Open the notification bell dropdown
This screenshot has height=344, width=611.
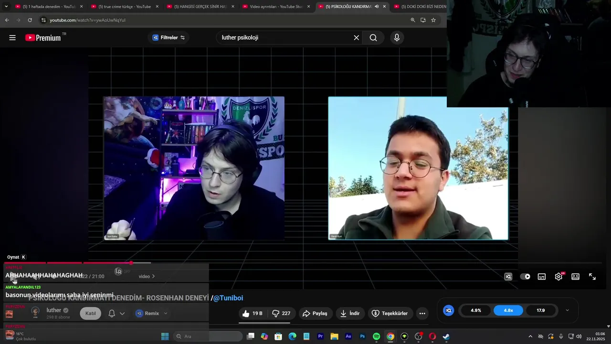(116, 313)
